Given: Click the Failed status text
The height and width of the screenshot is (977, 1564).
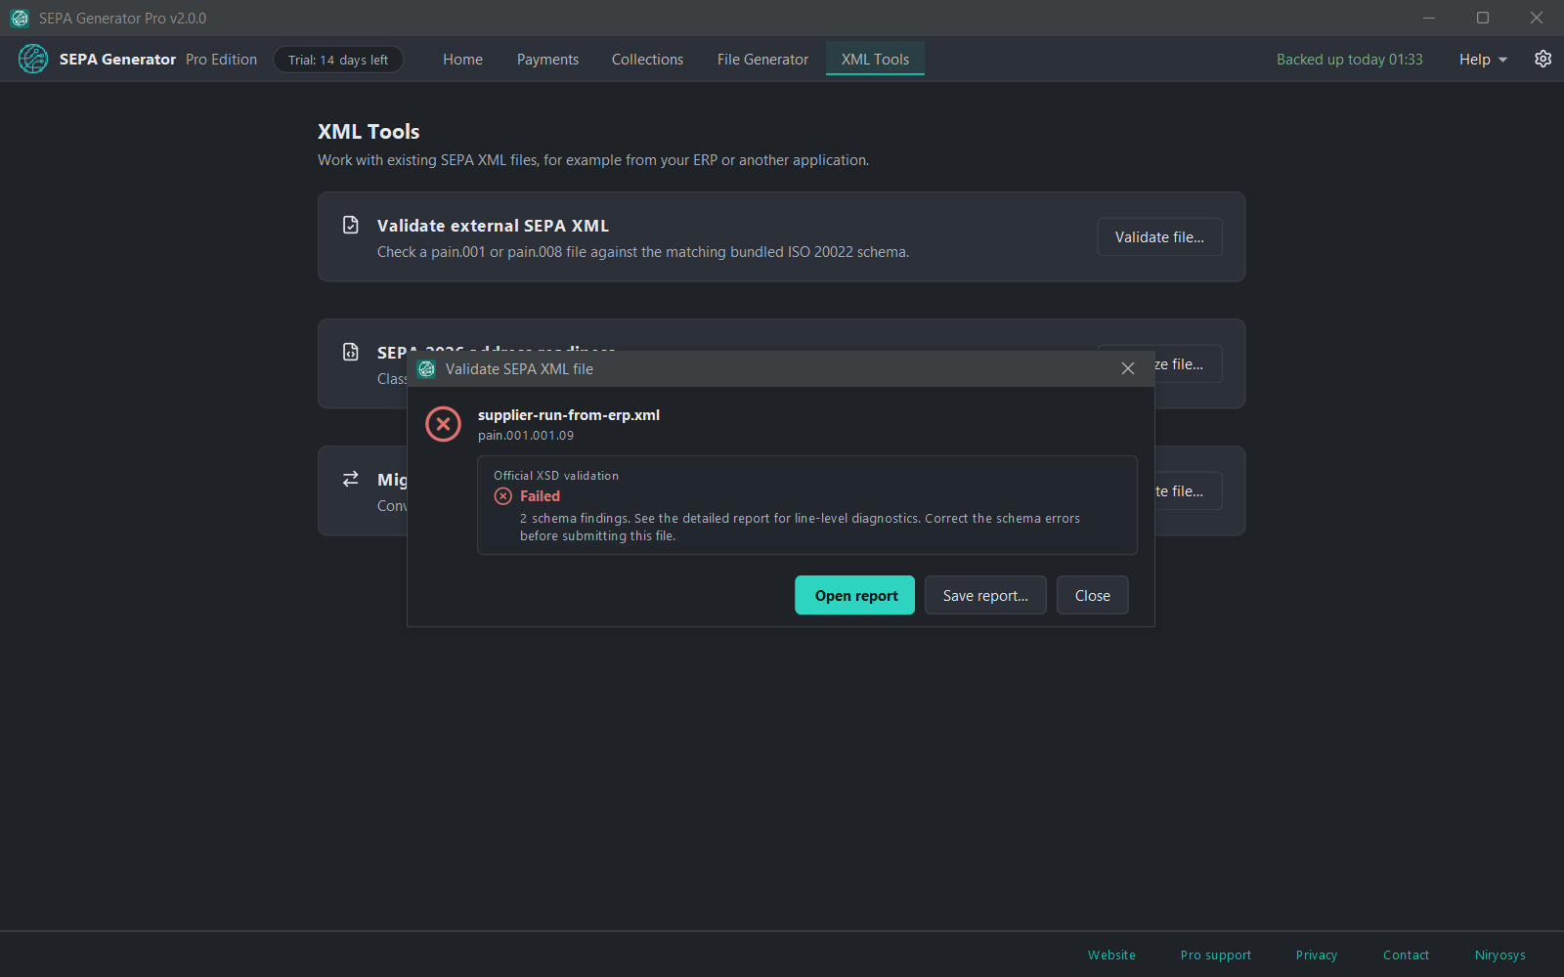Looking at the screenshot, I should click(x=540, y=496).
